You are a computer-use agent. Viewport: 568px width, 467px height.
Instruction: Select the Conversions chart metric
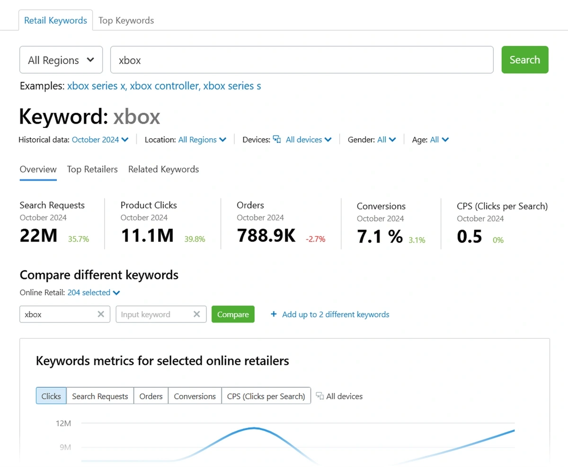pyautogui.click(x=195, y=396)
